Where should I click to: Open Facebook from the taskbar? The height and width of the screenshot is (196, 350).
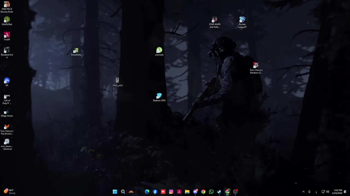pyautogui.click(x=155, y=192)
